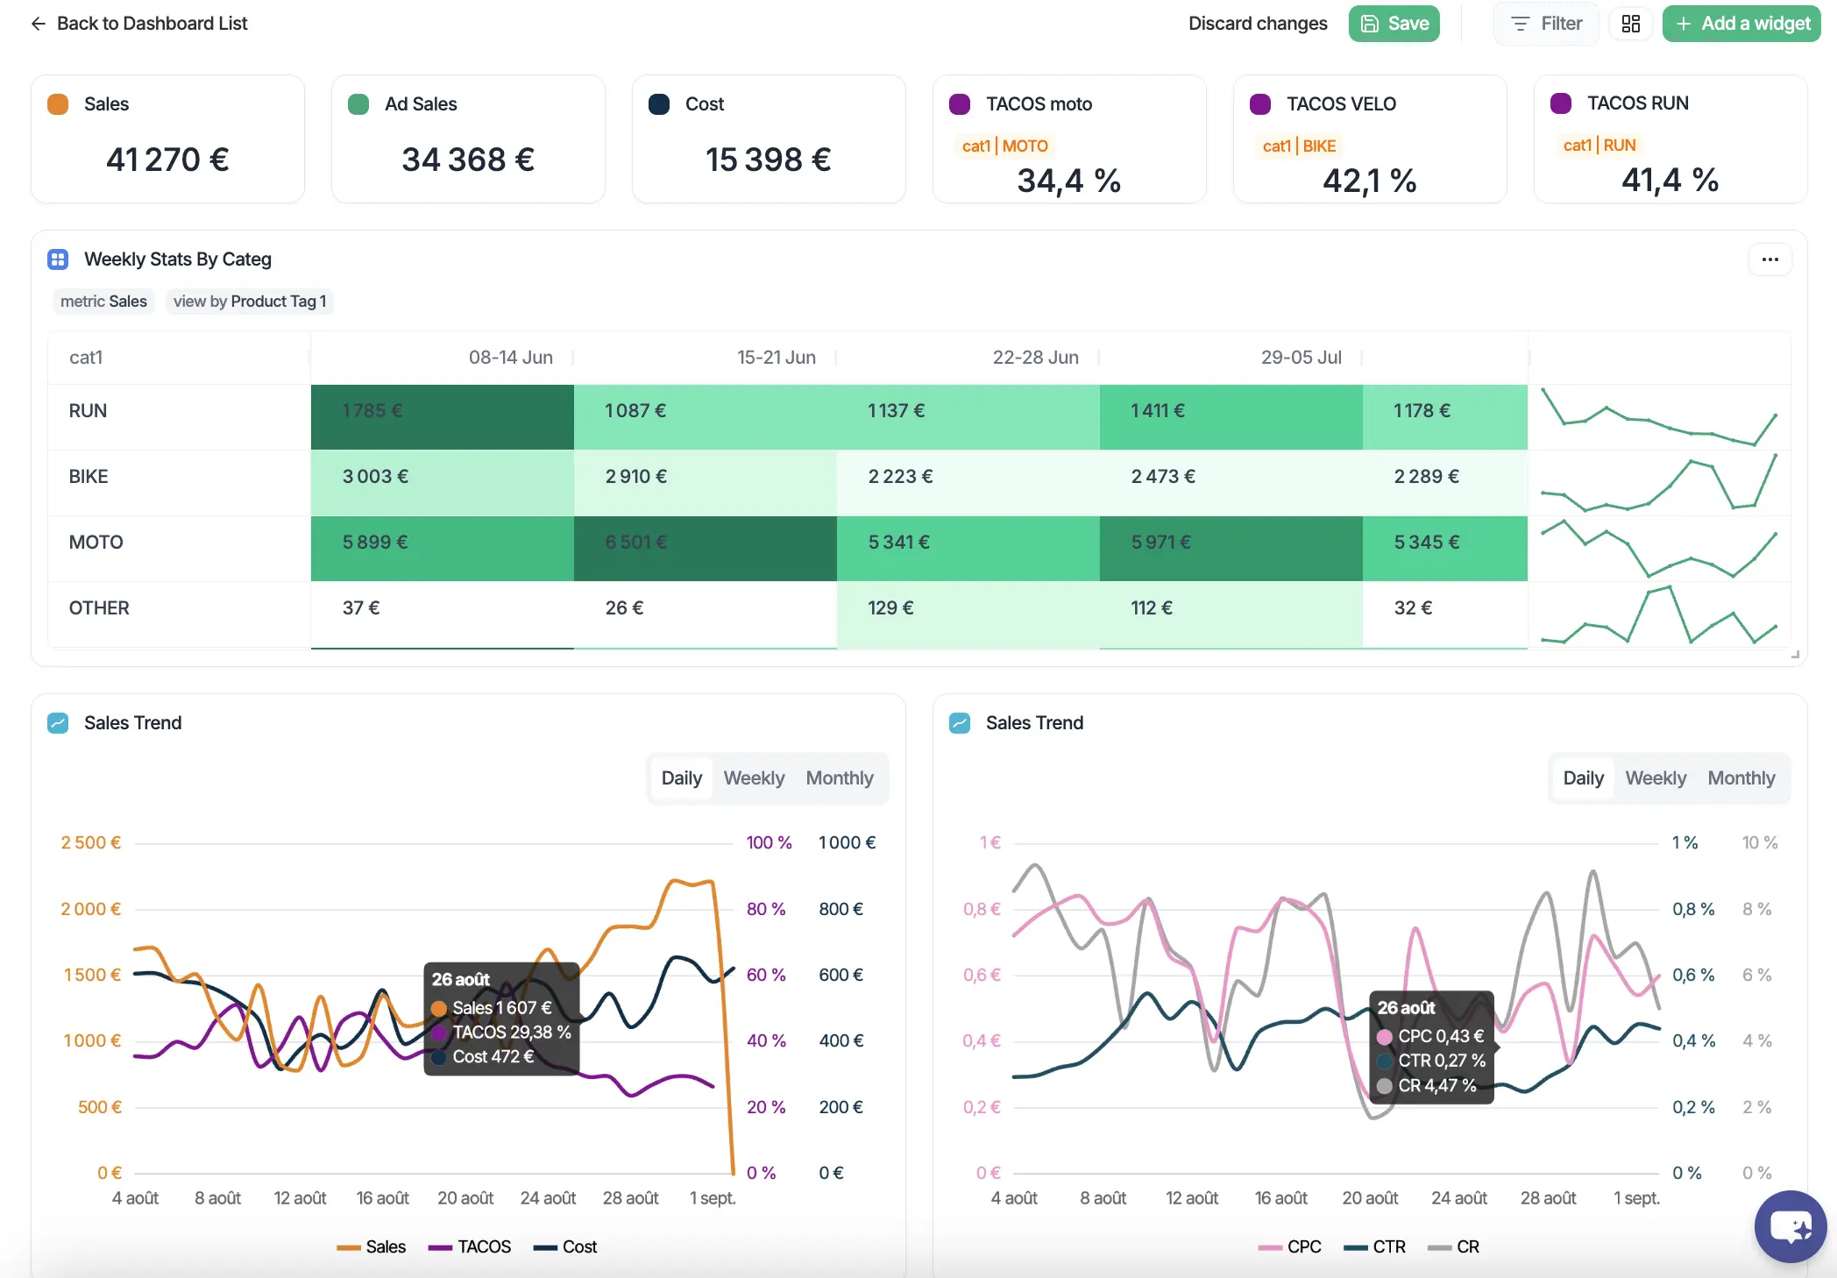Image resolution: width=1837 pixels, height=1278 pixels.
Task: Click the green Ad Sales color dot
Action: pos(358,104)
